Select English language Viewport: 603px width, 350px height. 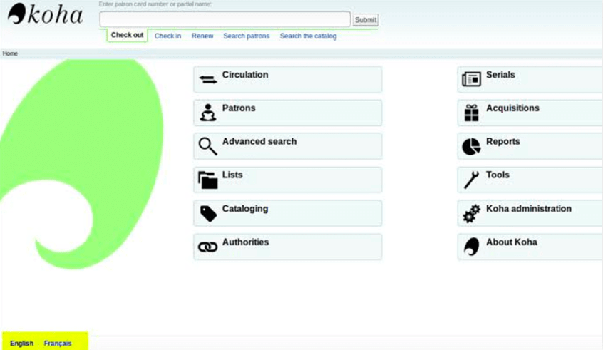22,343
